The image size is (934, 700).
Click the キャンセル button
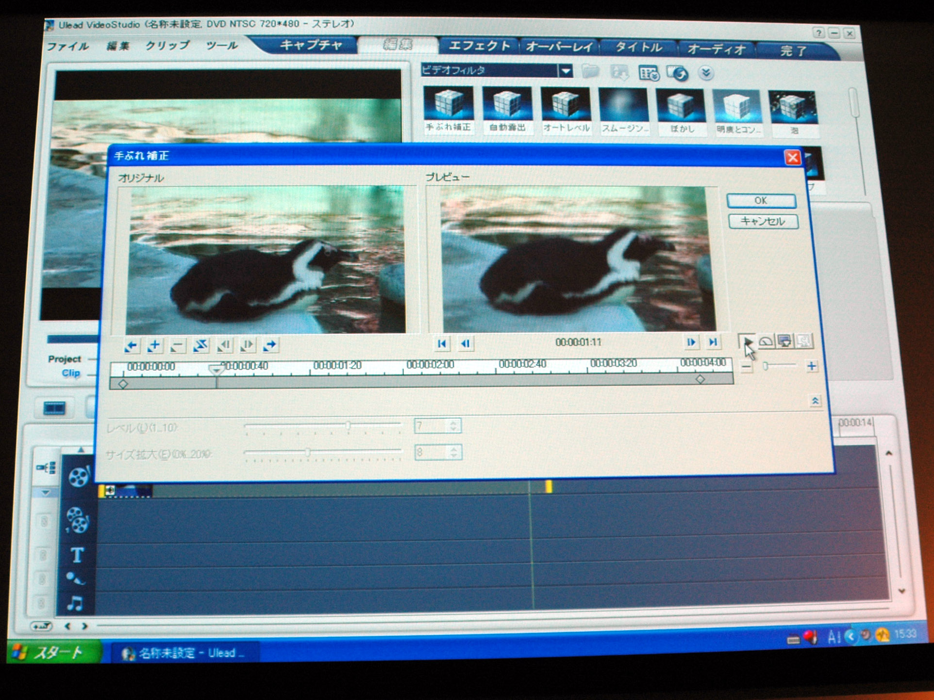(x=763, y=222)
